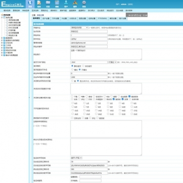Open 安全参数配置 in the tree
Screen dimensions: 183x183
click(x=14, y=33)
